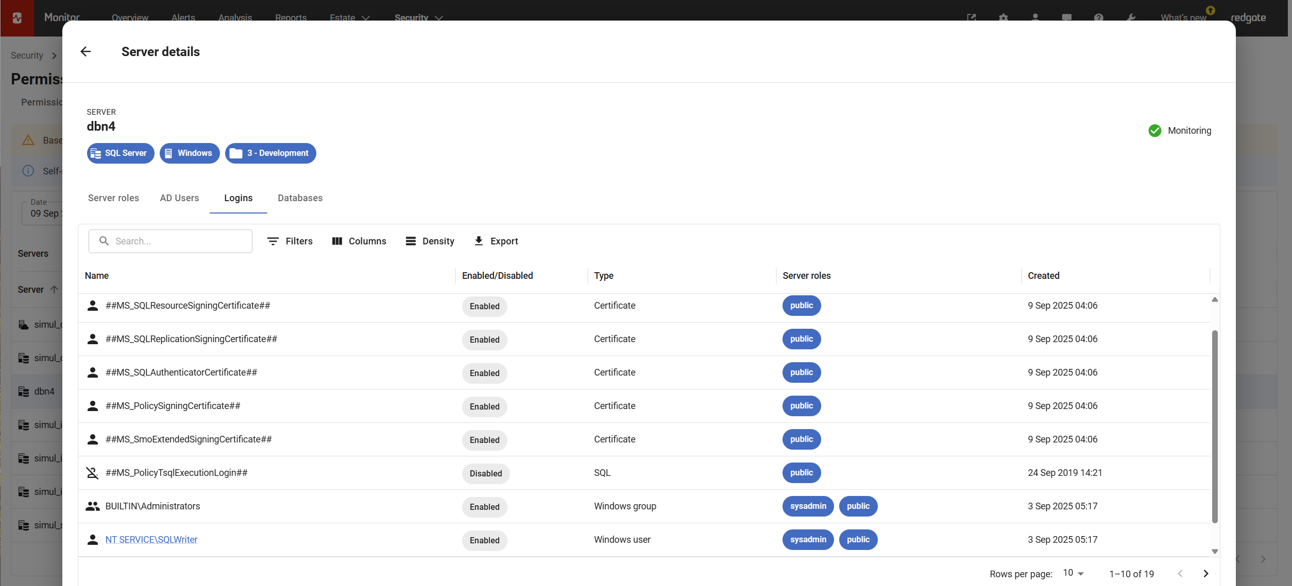
Task: Click the back arrow in Server details
Action: click(x=86, y=51)
